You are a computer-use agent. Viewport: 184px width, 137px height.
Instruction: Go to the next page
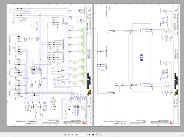(90, 135)
